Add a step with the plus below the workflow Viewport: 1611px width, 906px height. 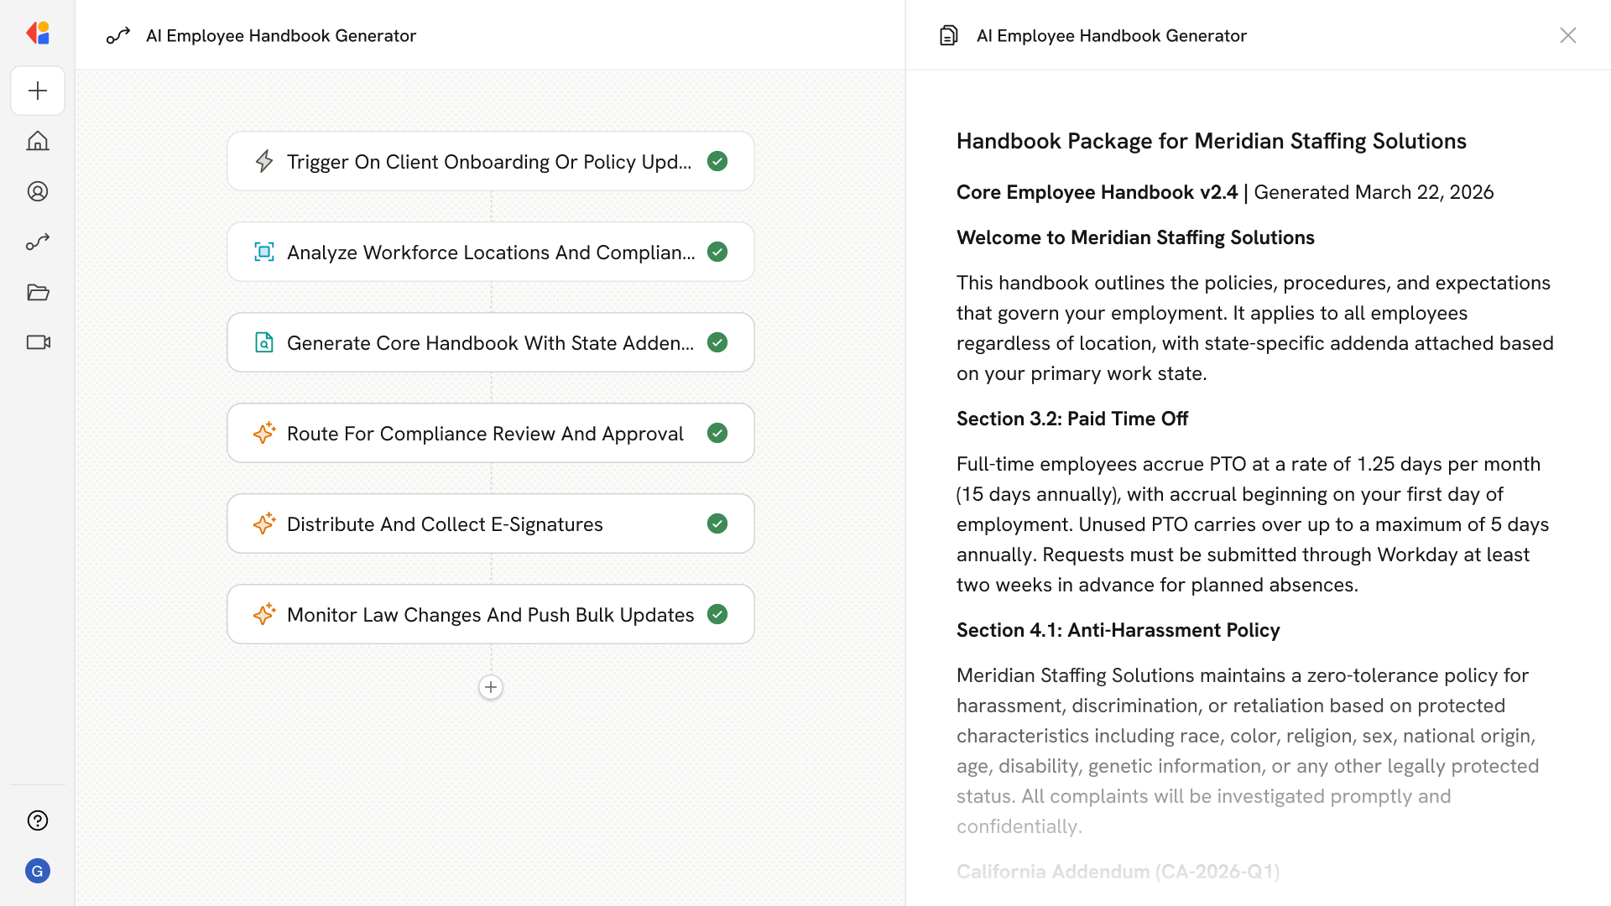(491, 687)
